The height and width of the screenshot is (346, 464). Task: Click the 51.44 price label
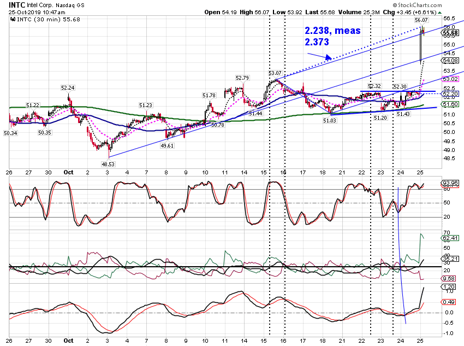255,114
